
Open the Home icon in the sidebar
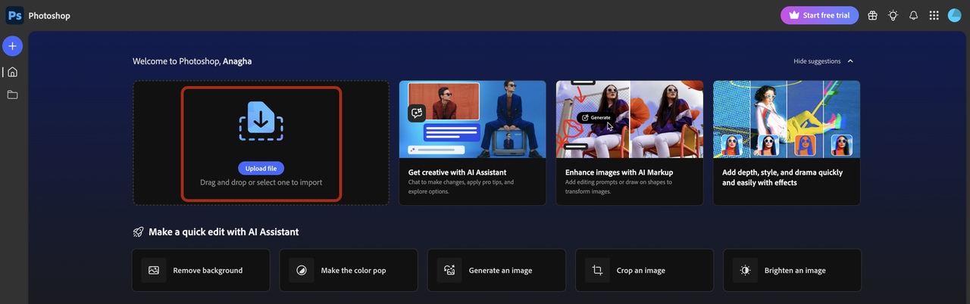click(12, 72)
